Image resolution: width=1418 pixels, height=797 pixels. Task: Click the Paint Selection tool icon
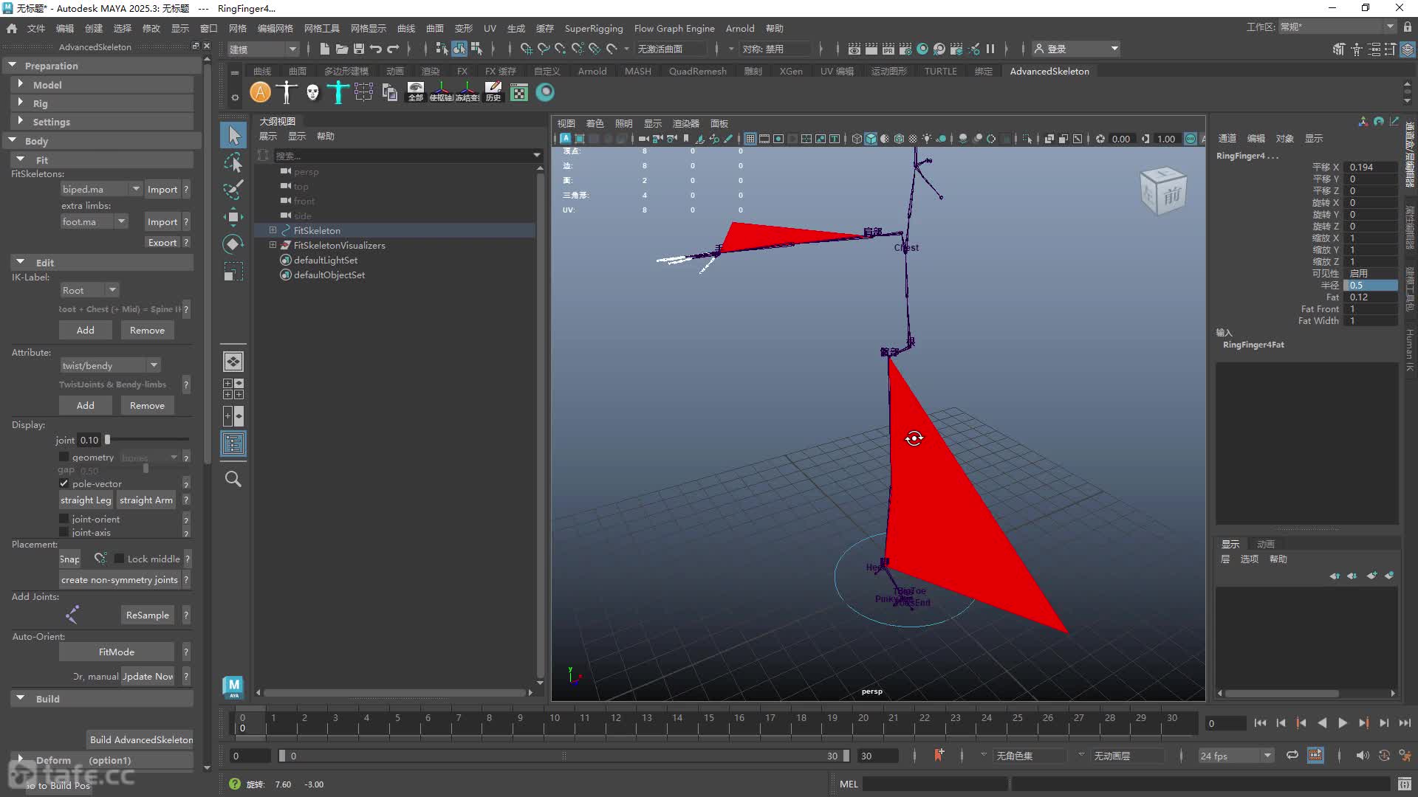click(233, 190)
